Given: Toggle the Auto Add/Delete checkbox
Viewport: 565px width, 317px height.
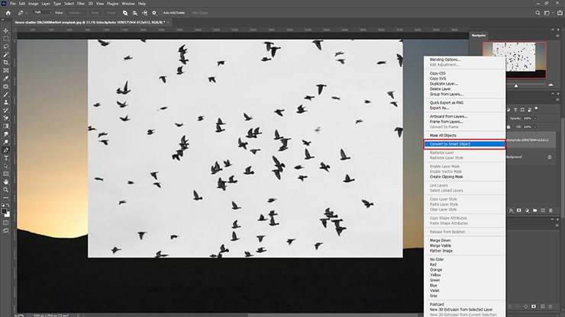Looking at the screenshot, I should [x=160, y=13].
